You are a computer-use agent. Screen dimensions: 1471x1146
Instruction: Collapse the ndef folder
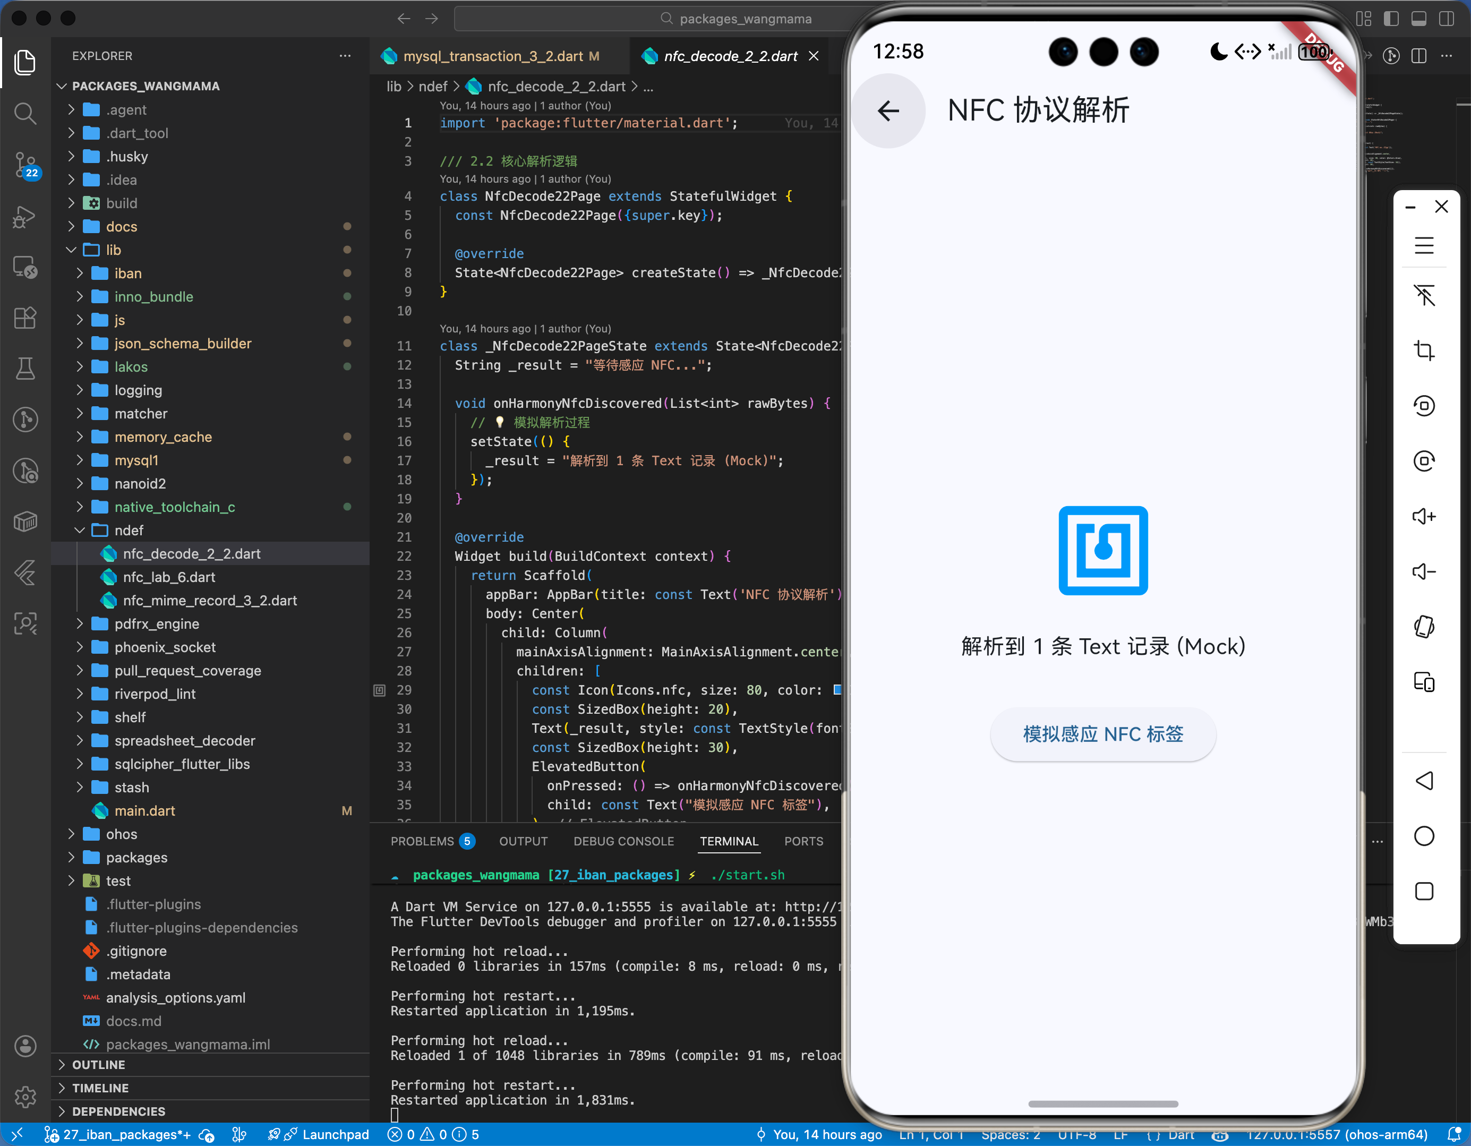tap(128, 530)
